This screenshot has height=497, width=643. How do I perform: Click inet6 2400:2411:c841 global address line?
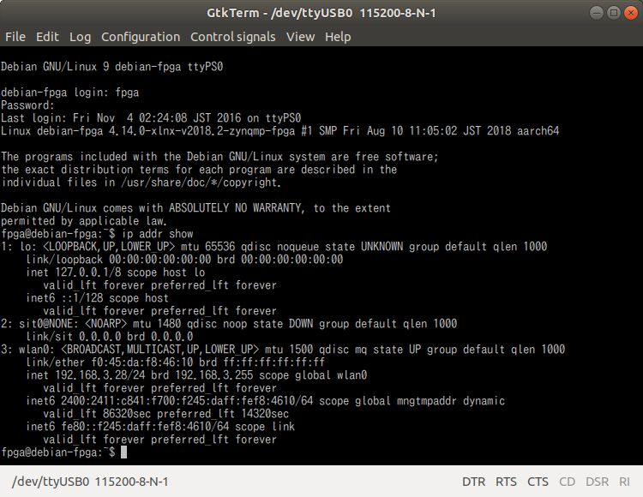pyautogui.click(x=265, y=401)
